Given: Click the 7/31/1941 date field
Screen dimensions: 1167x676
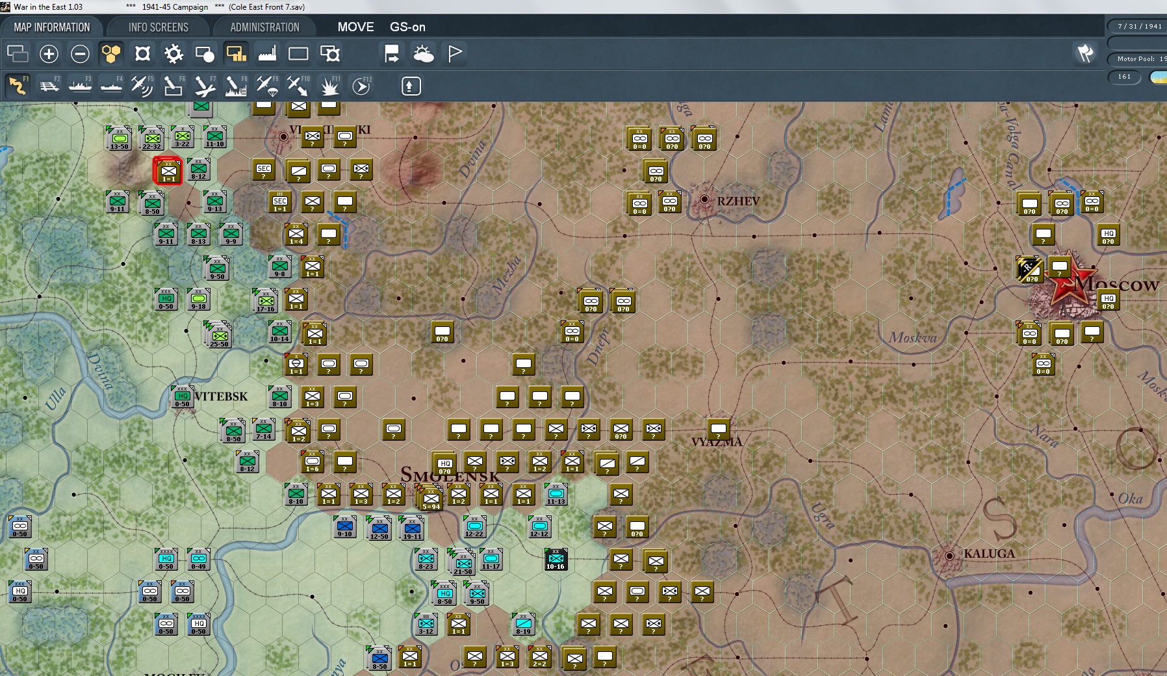Looking at the screenshot, I should click(1138, 26).
